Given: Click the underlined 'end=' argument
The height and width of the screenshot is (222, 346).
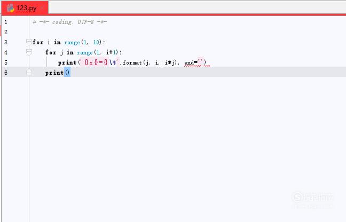Looking at the screenshot, I should point(191,62).
